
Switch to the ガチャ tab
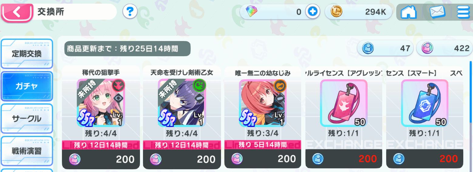tap(27, 86)
